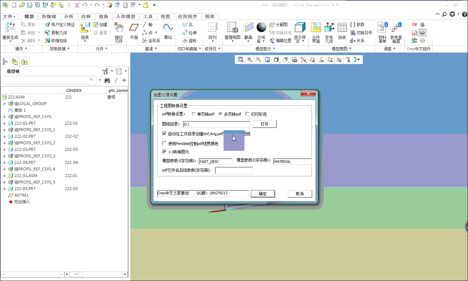Image resolution: width=468 pixels, height=281 pixels.
Task: Click Zoom Out in graphics toolbar
Action: (258, 60)
